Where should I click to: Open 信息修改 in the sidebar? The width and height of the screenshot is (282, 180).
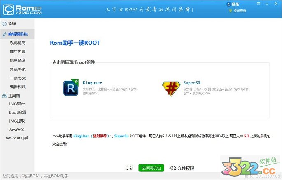pos(17,60)
